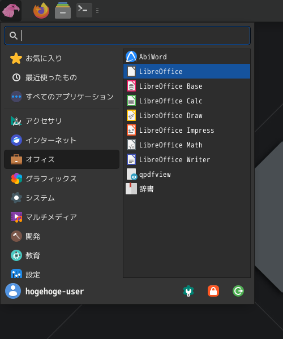Open the Firefox browser from the panel
This screenshot has width=283, height=339.
click(41, 10)
